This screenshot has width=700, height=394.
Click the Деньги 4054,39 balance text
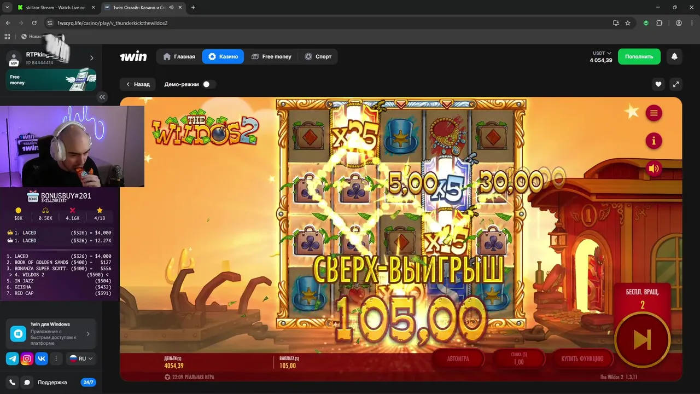[173, 363]
